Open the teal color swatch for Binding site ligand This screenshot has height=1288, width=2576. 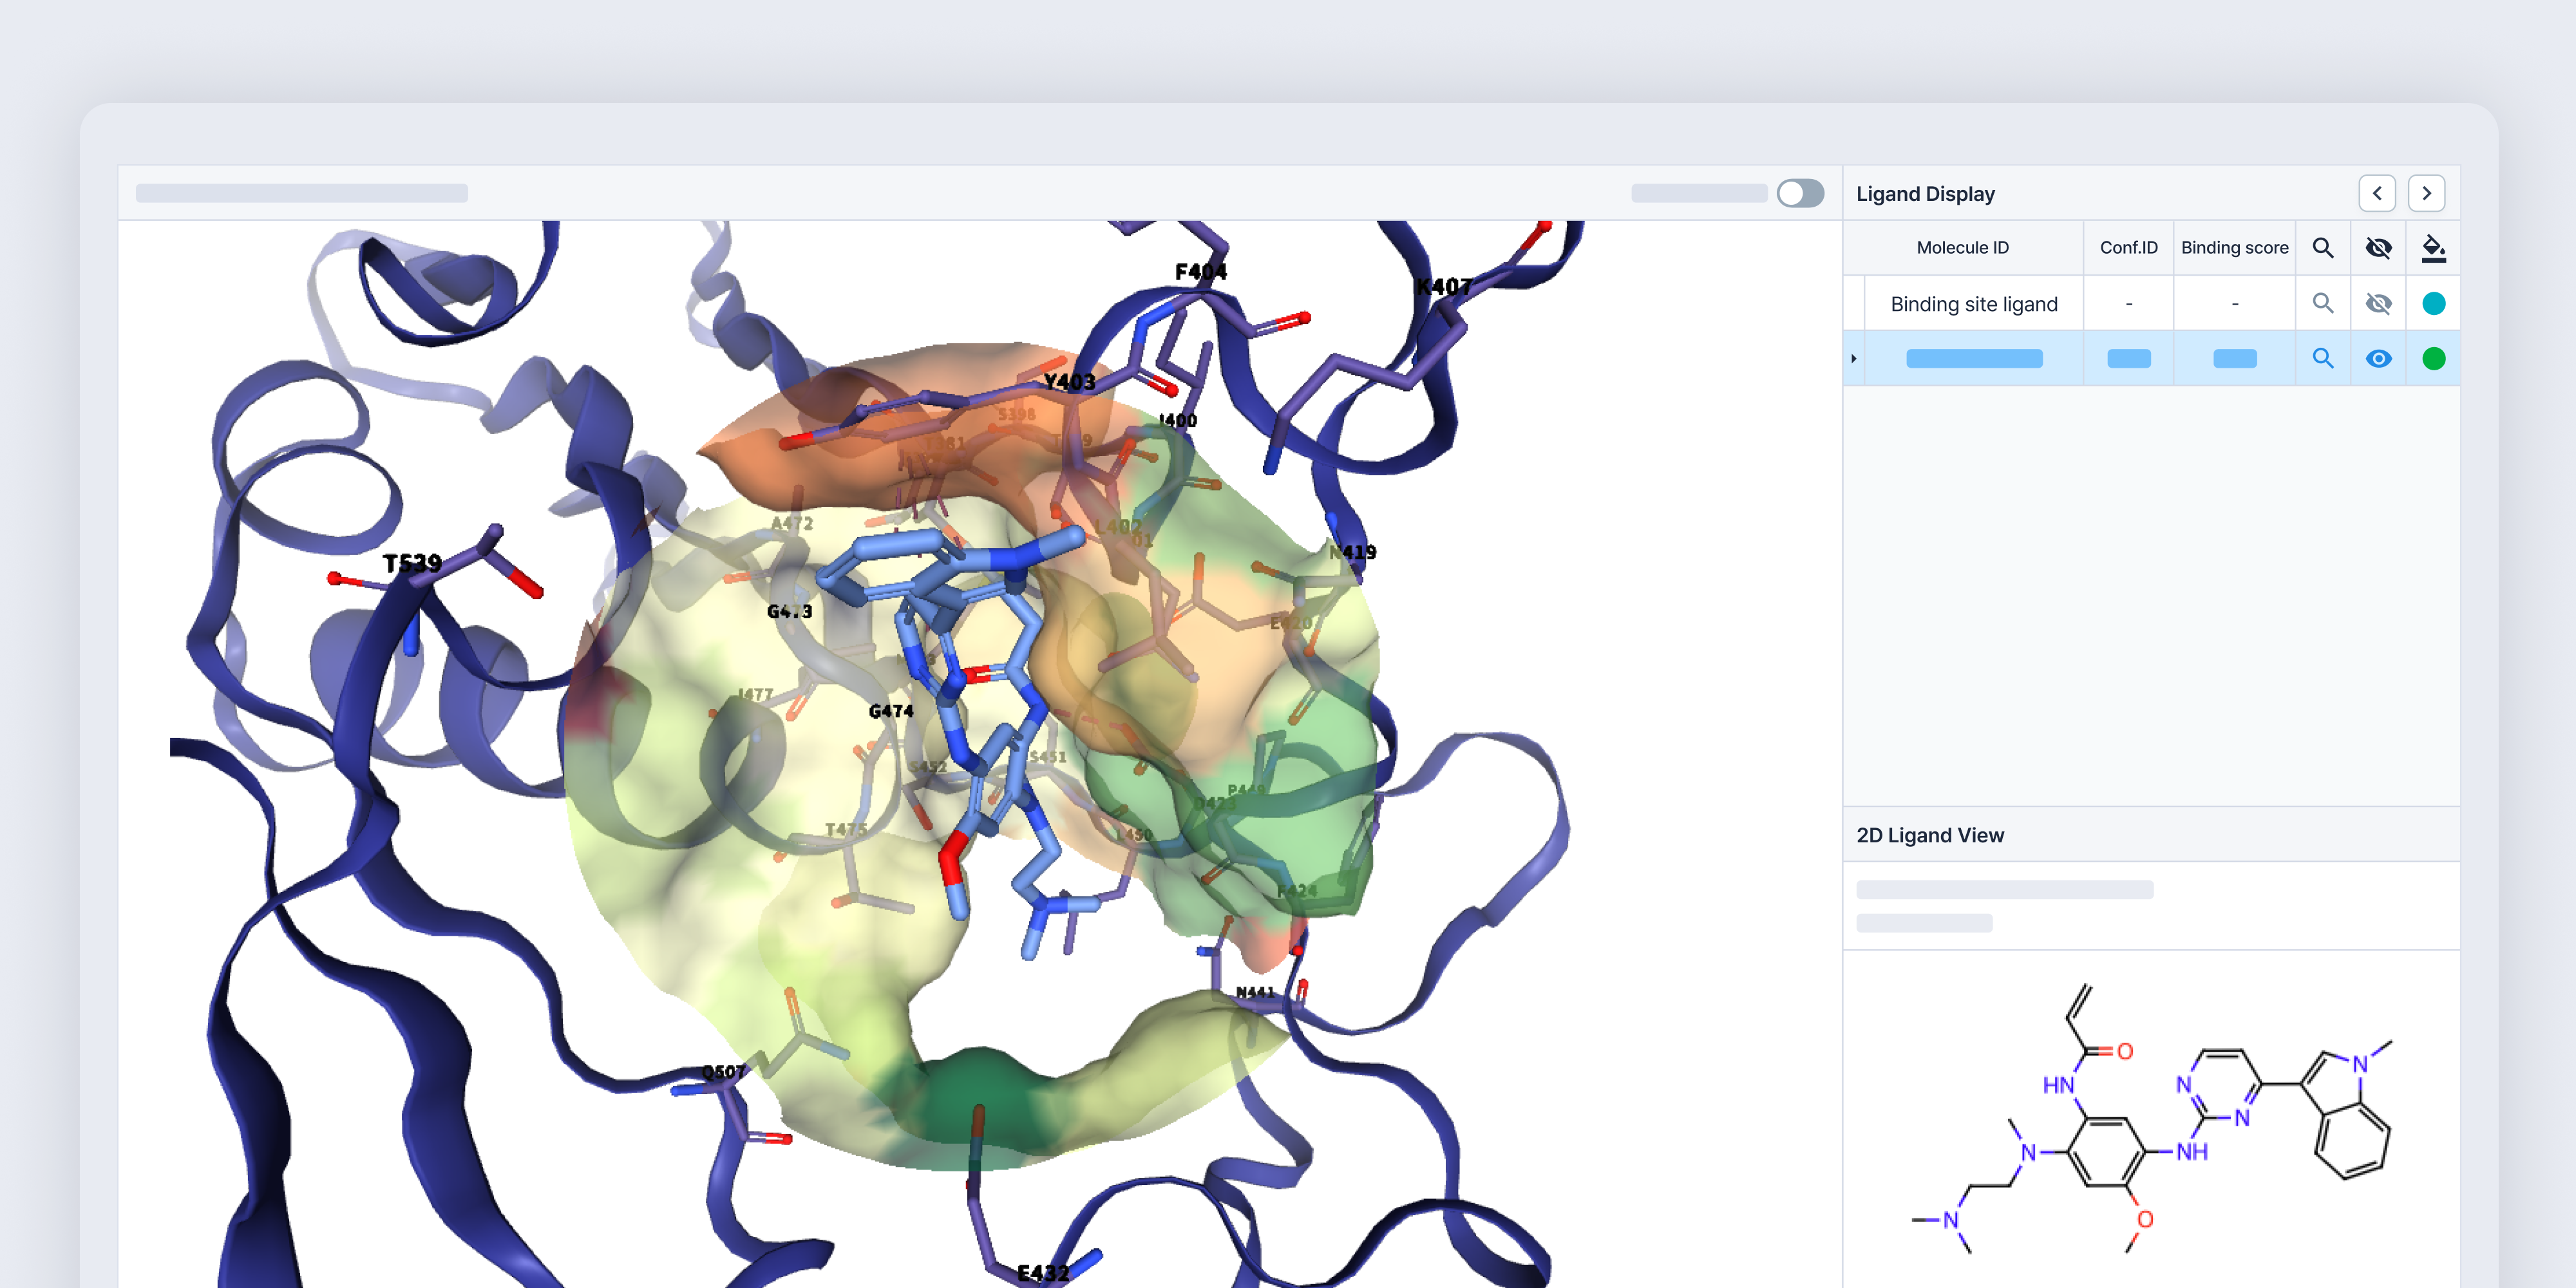(x=2433, y=303)
